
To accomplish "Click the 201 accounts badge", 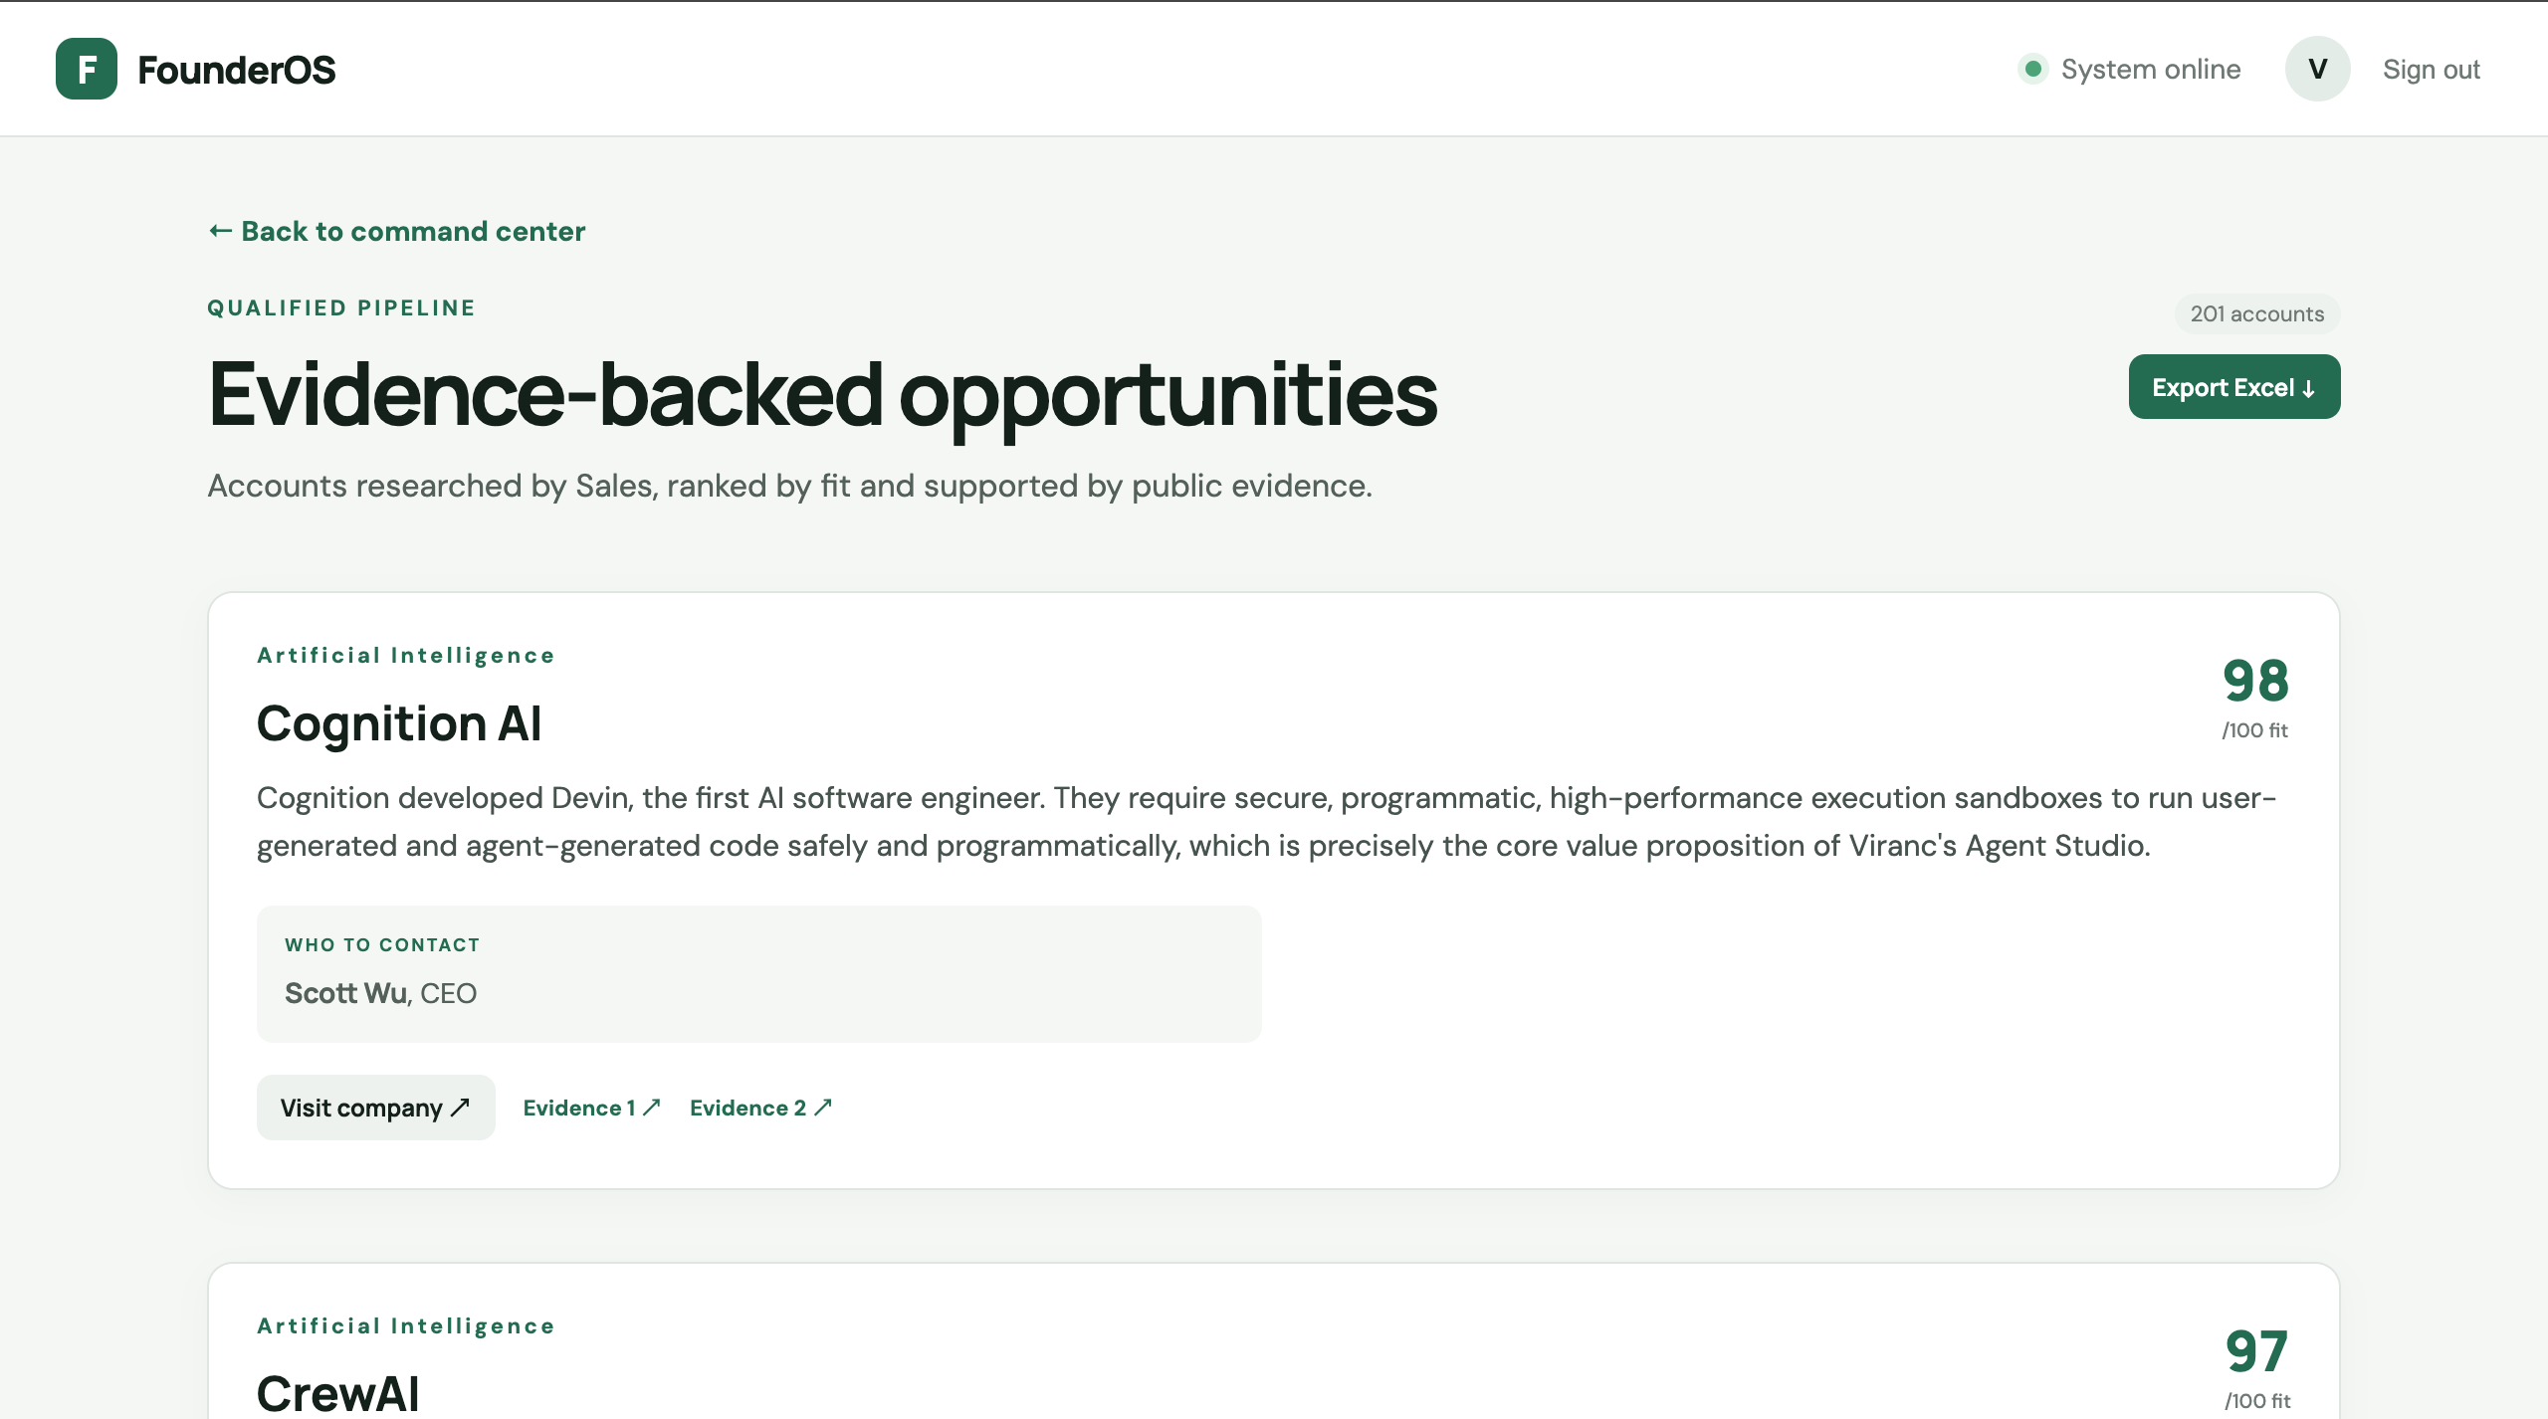I will coord(2256,314).
